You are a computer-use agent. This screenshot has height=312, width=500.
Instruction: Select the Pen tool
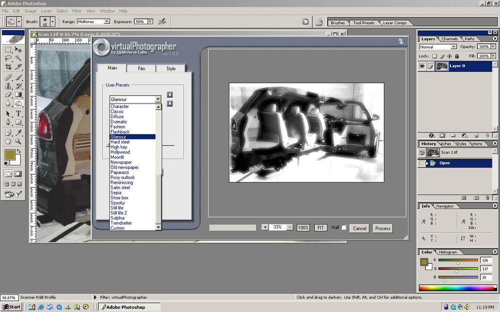point(9,122)
